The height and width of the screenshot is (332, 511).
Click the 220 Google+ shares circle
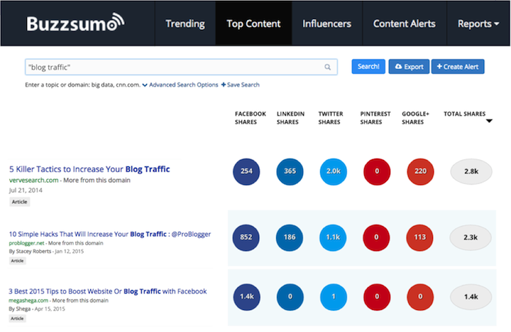coord(422,171)
